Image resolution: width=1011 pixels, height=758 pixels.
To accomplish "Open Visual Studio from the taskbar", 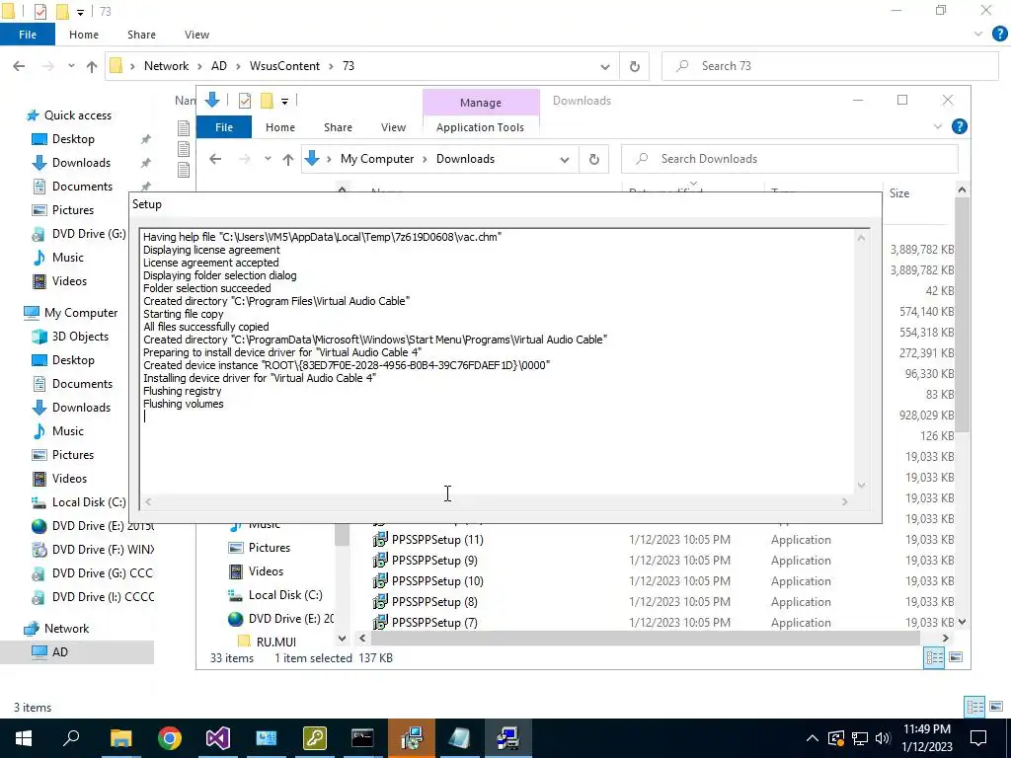I will (218, 738).
